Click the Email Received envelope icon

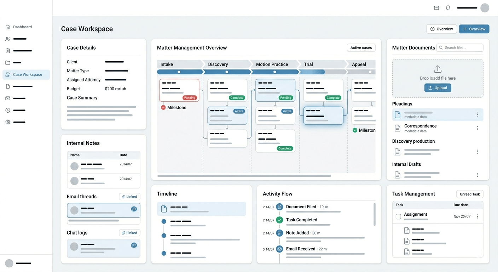coord(279,249)
